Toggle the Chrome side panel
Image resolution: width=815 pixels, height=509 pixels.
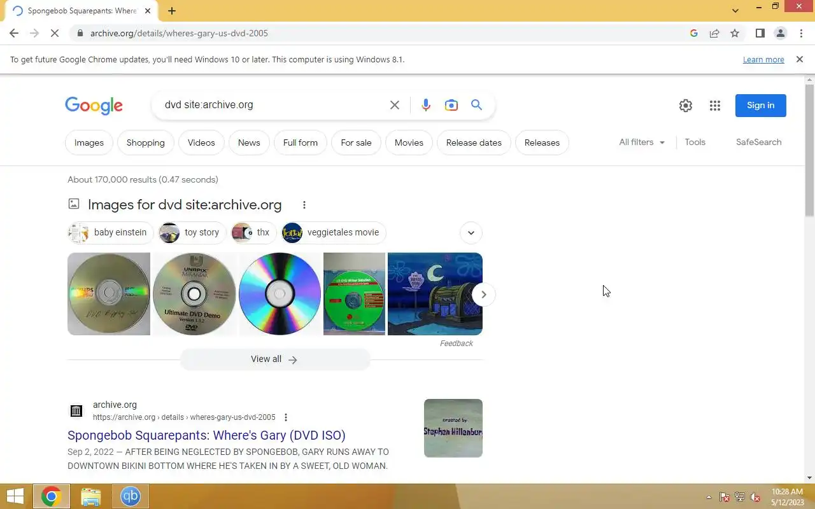click(x=760, y=33)
